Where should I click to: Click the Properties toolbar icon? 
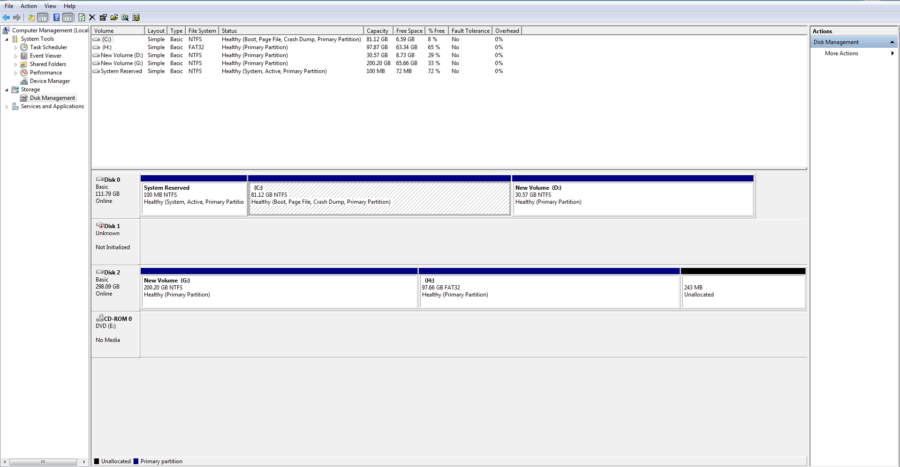tap(103, 17)
